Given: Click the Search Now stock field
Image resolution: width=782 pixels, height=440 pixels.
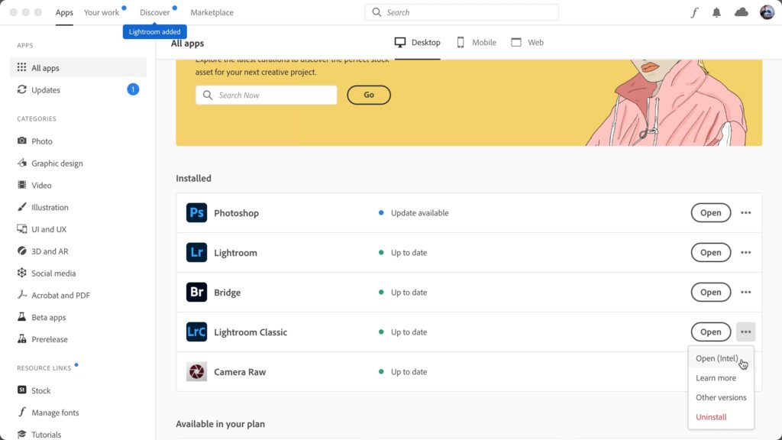Looking at the screenshot, I should click(267, 95).
